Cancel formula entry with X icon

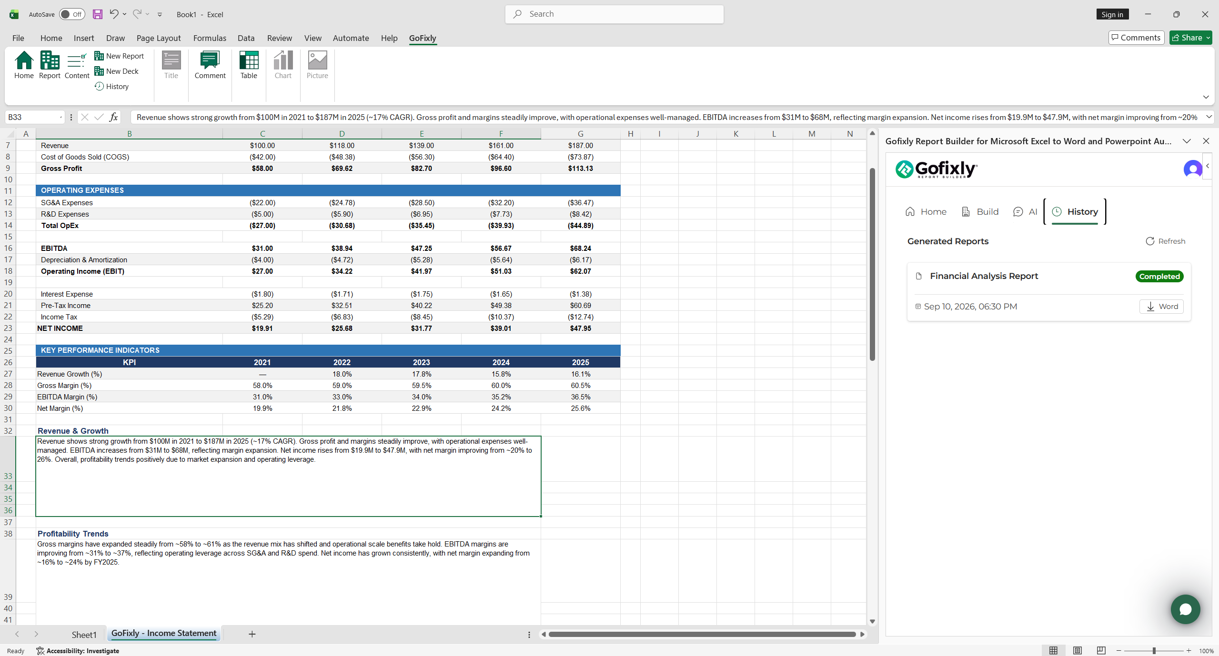click(84, 117)
